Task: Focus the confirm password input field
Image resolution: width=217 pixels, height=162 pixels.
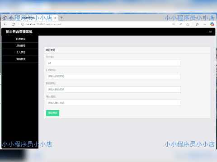Action: point(113,103)
